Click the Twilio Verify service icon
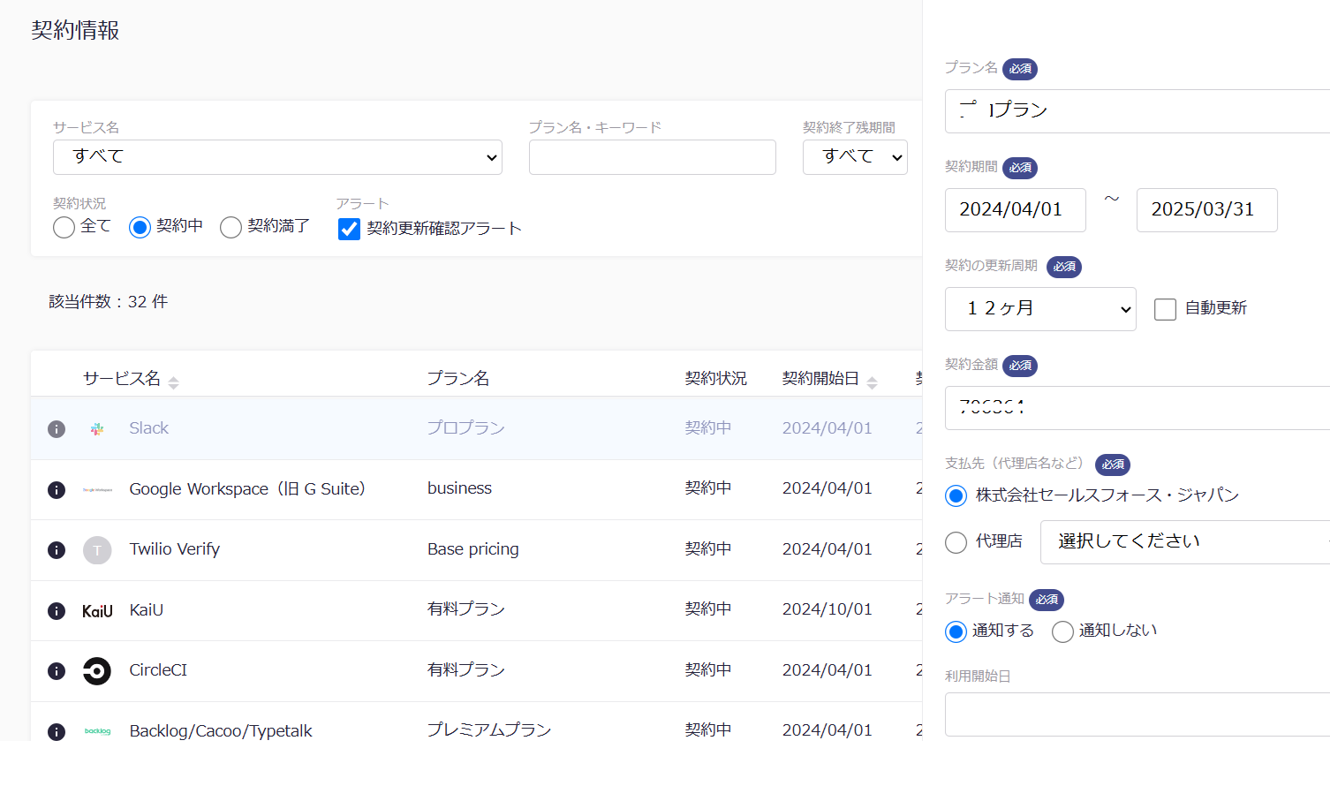 coord(97,549)
